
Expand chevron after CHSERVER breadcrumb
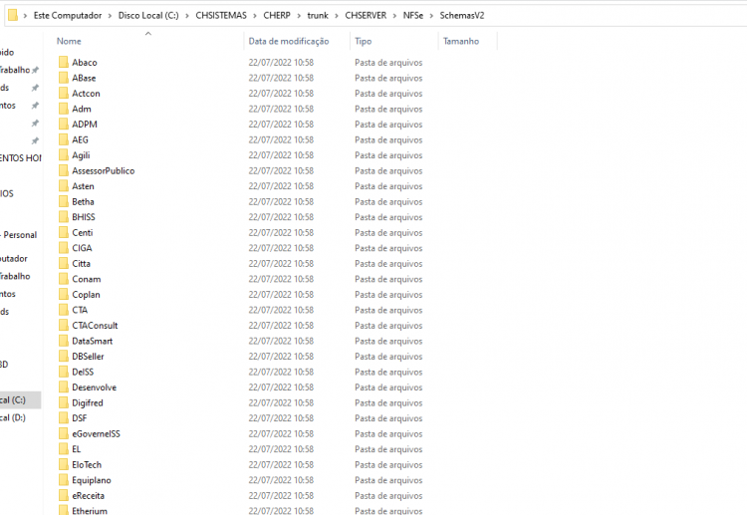pyautogui.click(x=395, y=16)
